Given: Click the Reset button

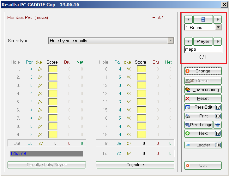Looking at the screenshot, I should click(x=203, y=99).
